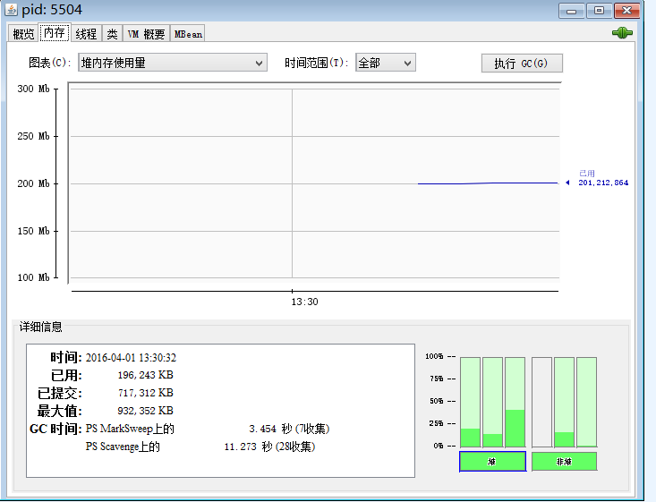Open the 时间范围 dropdown set to 全部
The height and width of the screenshot is (502, 656).
(x=386, y=63)
